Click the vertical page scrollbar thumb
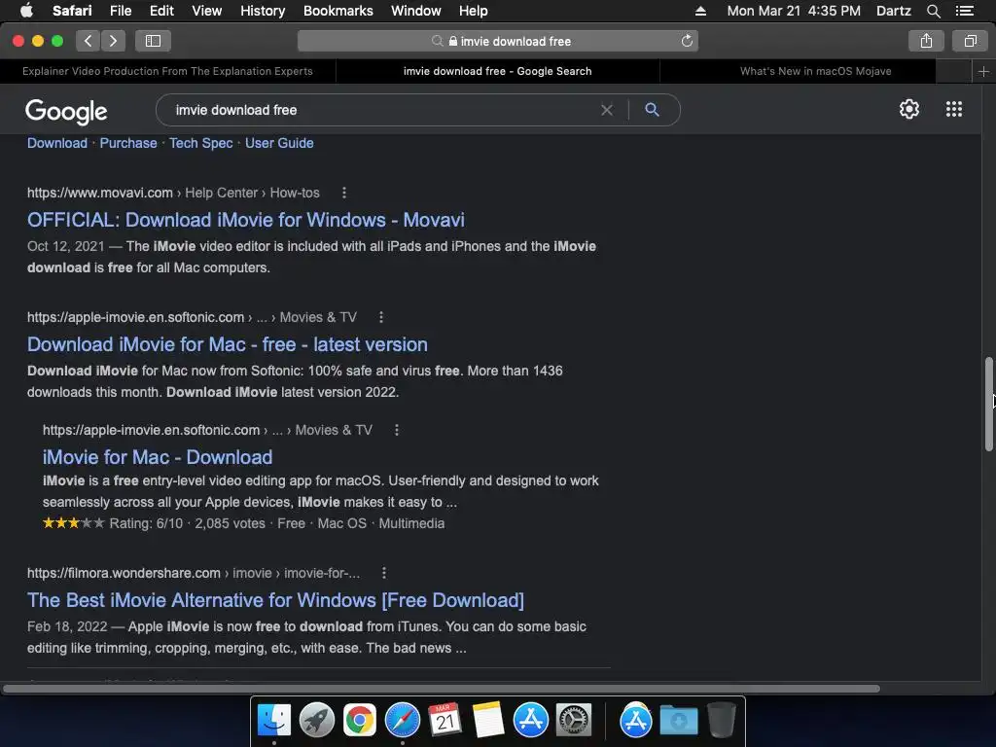 click(x=988, y=404)
